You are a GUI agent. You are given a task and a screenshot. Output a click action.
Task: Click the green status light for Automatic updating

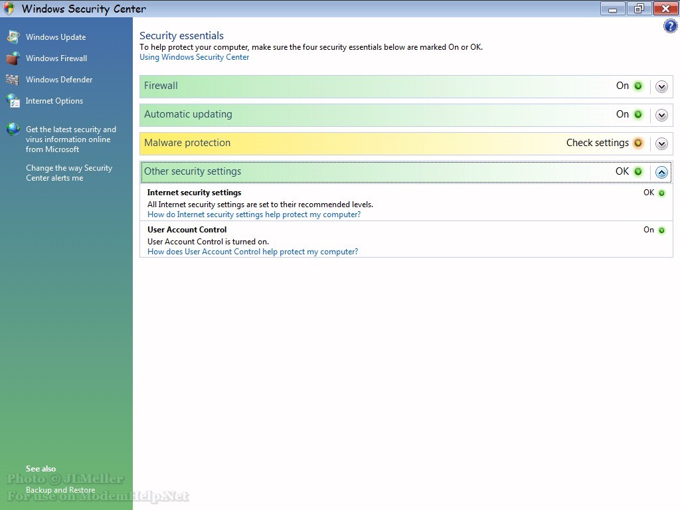pyautogui.click(x=638, y=114)
